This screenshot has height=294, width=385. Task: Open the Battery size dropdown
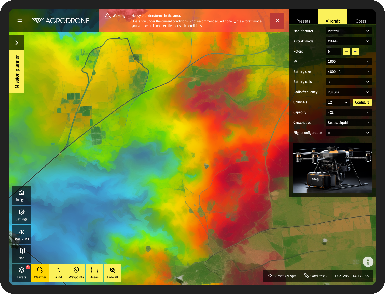(349, 72)
